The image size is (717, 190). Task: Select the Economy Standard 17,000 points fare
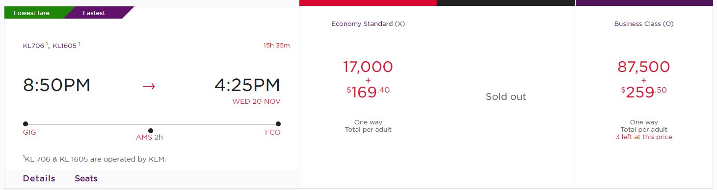click(x=368, y=97)
